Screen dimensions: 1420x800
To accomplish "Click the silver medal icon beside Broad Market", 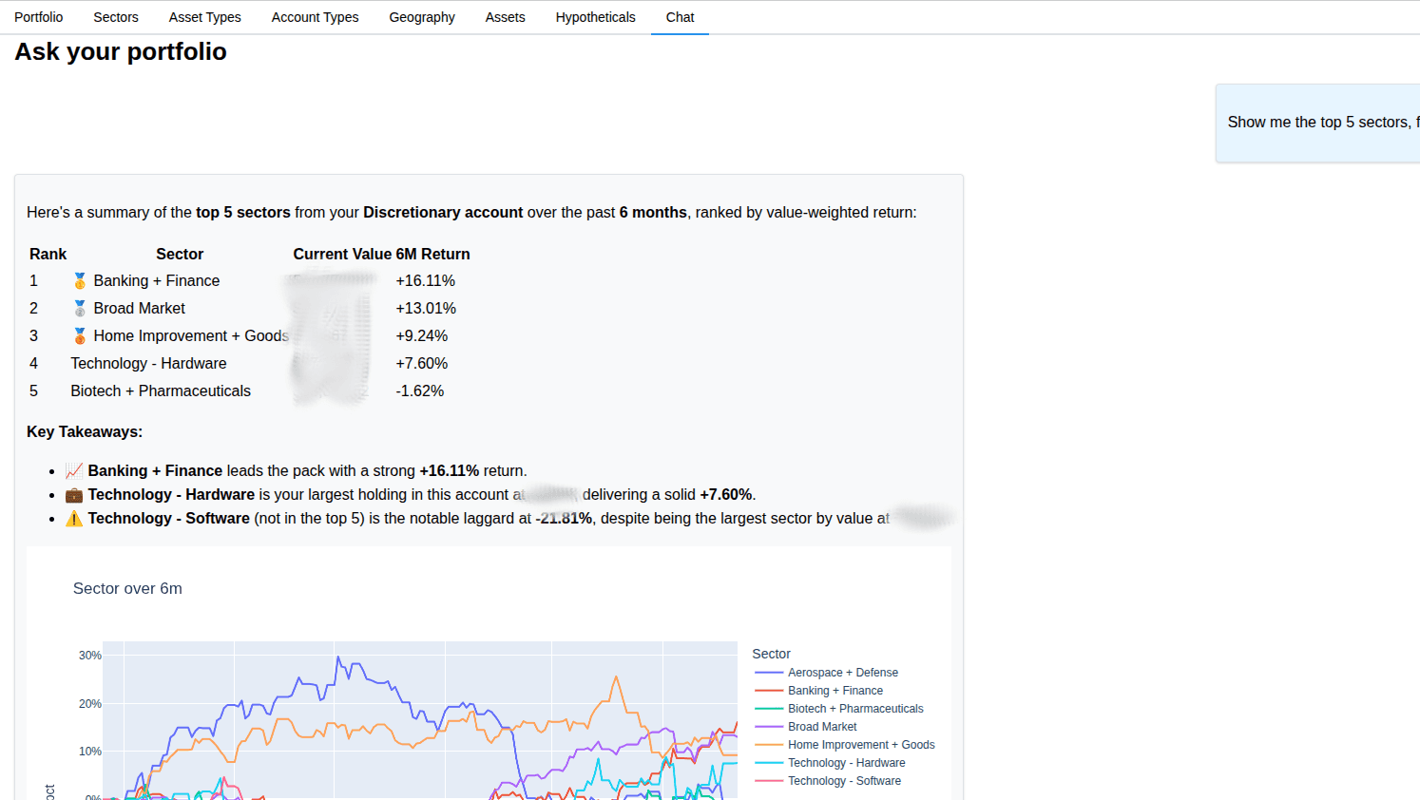I will click(80, 309).
